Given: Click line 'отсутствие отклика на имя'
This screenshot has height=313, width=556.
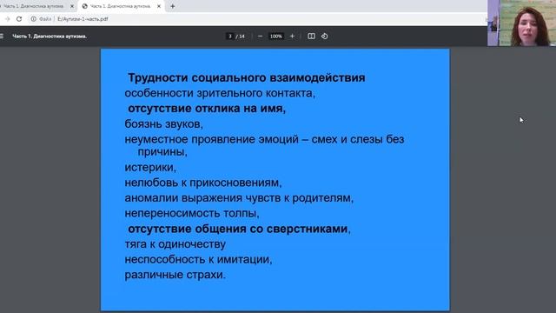Looking at the screenshot, I should [207, 108].
